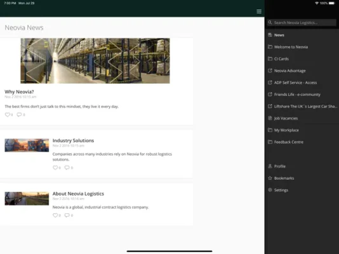339x254 pixels.
Task: Open Feedback Centre menu item
Action: tap(289, 142)
